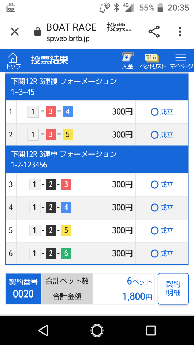Tap Android recent apps square button
The image size is (194, 345).
(x=151, y=331)
